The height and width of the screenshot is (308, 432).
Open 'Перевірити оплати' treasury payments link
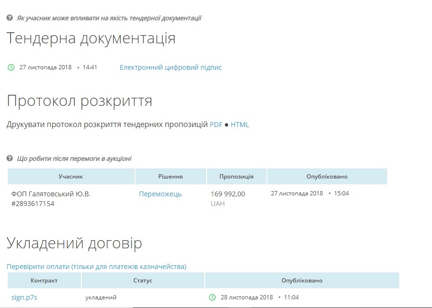pyautogui.click(x=96, y=267)
